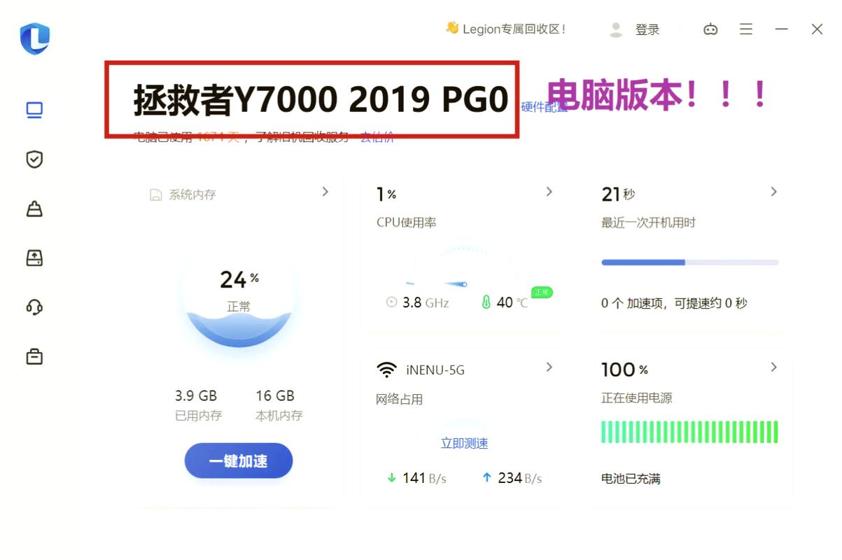Screen dimensions: 842x560
Task: Expand the 最近一次开机用时 card chevron
Action: coord(773,191)
